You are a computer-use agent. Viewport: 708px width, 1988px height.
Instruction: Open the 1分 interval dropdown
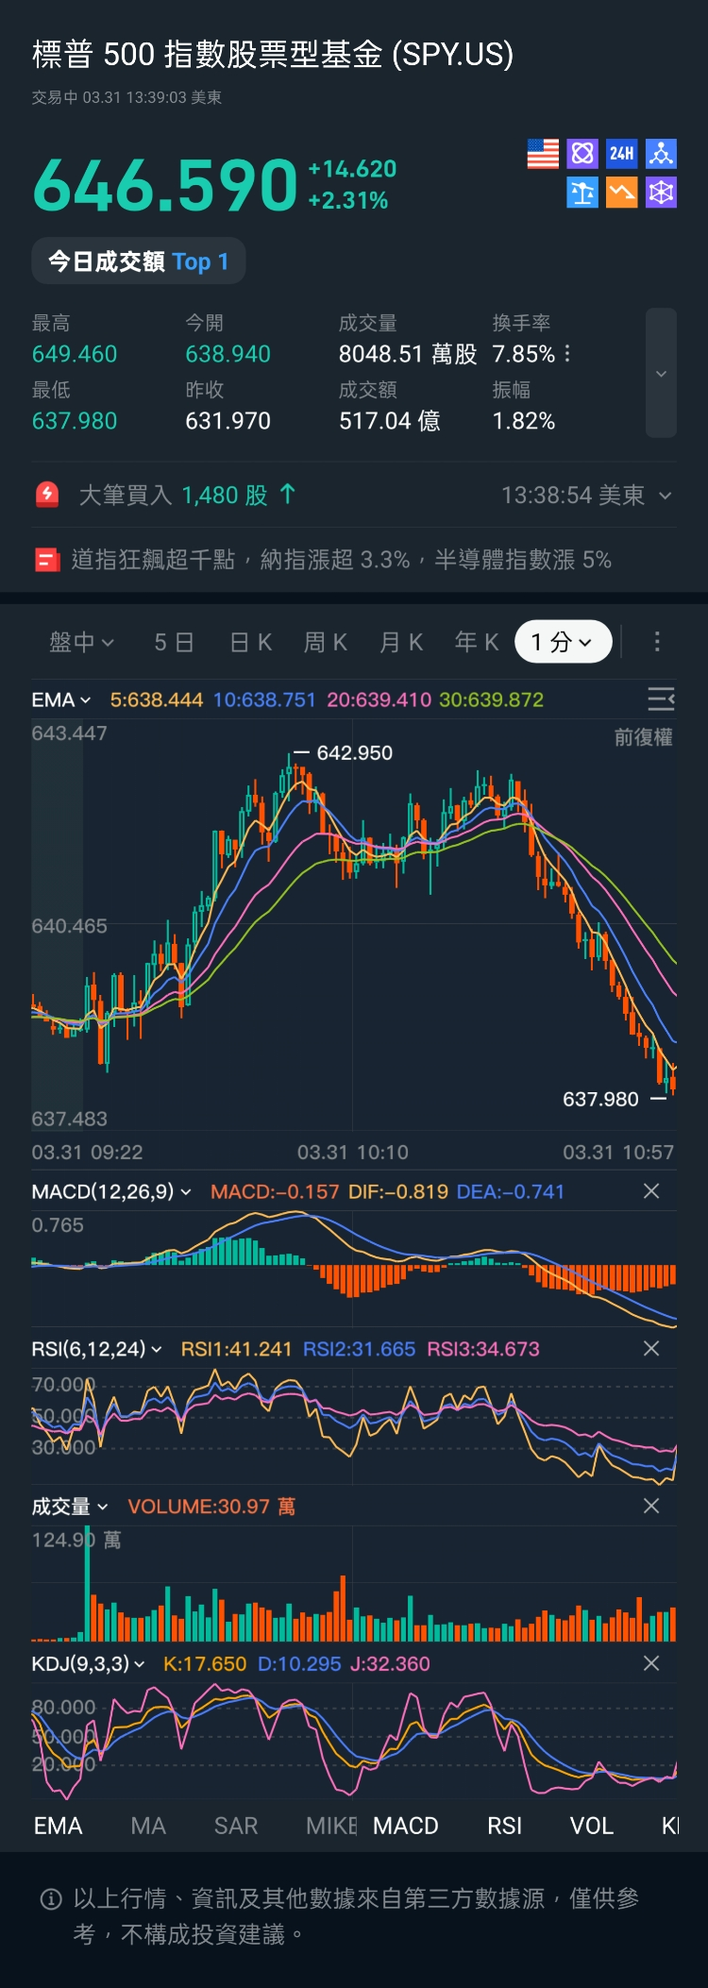tap(563, 642)
